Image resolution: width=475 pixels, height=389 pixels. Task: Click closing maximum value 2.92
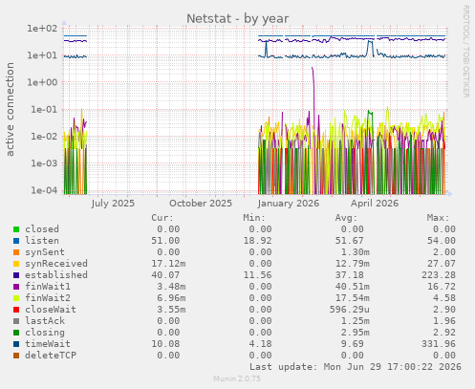444,333
